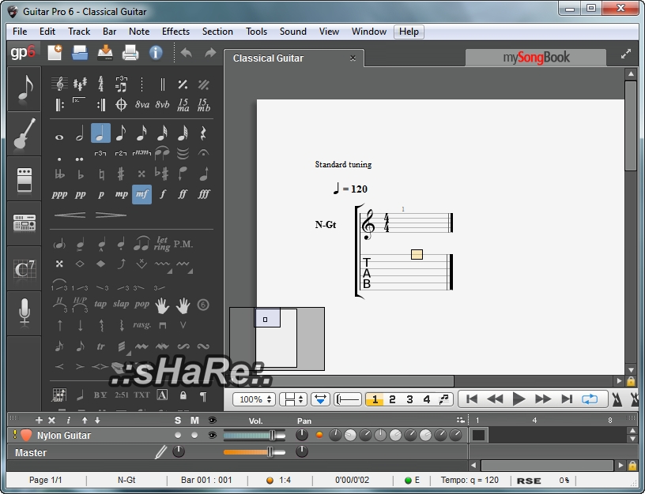Mute the Nylon Guitar track
The image size is (645, 494).
[194, 435]
